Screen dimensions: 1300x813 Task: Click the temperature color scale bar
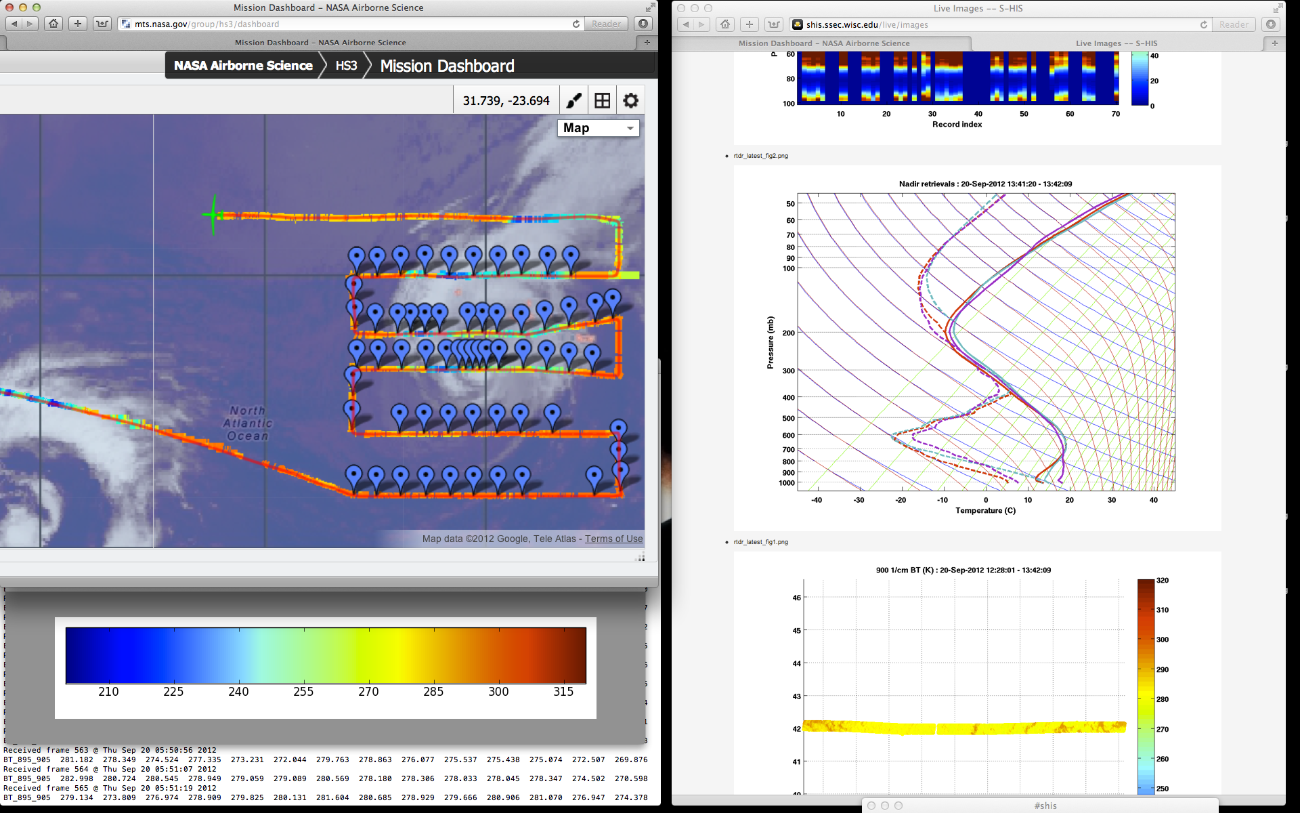tap(326, 655)
